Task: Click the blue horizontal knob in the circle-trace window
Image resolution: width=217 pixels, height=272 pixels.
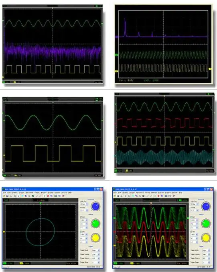Action: pyautogui.click(x=95, y=206)
